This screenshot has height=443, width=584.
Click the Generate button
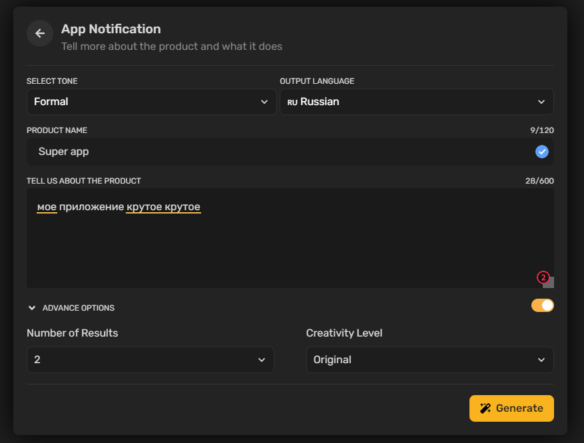click(511, 408)
